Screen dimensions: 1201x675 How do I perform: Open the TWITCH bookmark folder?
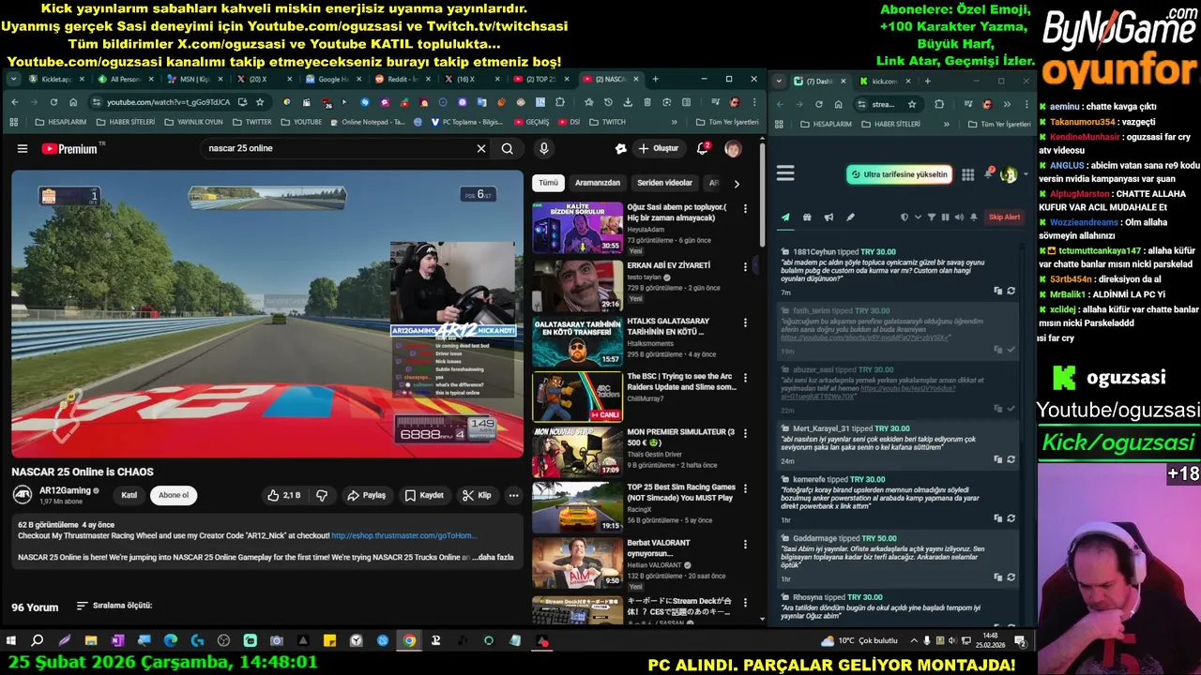click(607, 122)
